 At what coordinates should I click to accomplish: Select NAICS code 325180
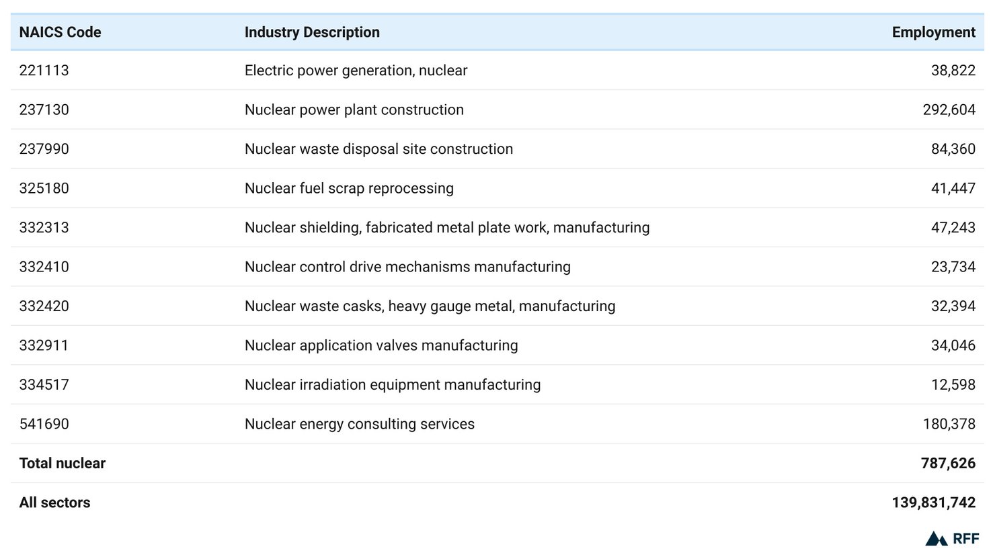click(44, 188)
